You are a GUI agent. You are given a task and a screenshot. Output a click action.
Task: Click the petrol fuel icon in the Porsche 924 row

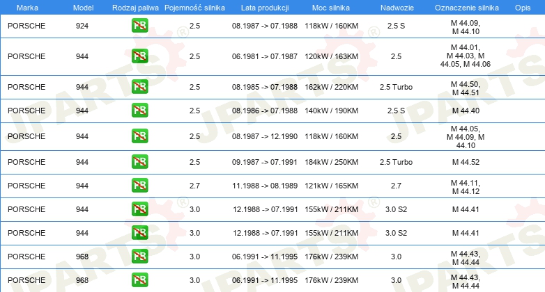(x=139, y=26)
